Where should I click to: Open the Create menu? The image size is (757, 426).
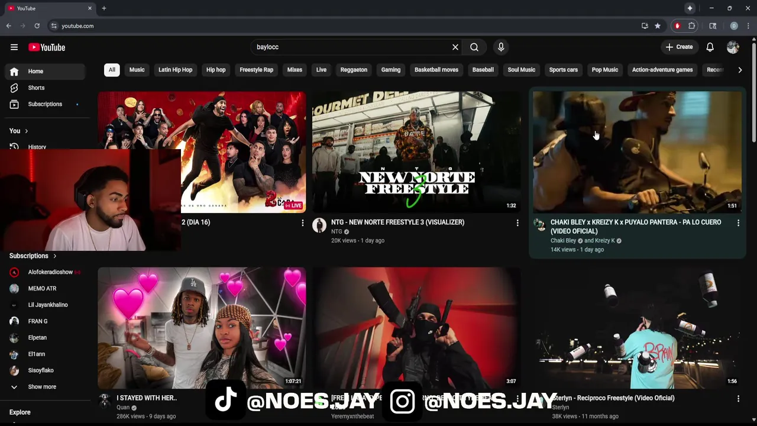pos(679,47)
